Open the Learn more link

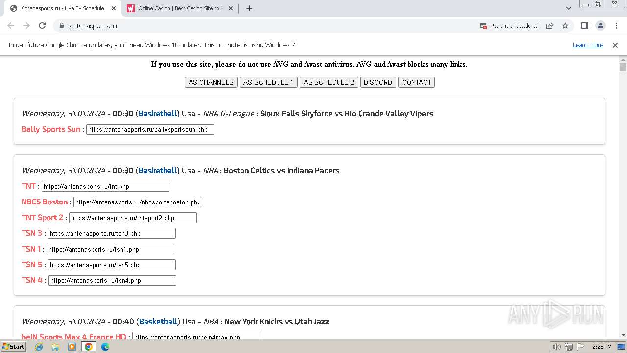(588, 45)
